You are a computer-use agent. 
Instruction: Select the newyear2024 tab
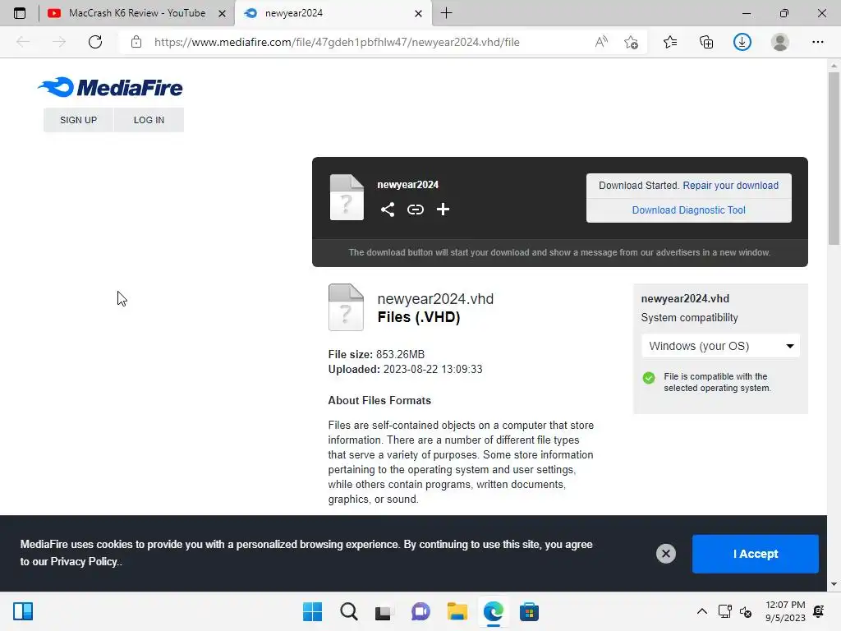pyautogui.click(x=333, y=13)
